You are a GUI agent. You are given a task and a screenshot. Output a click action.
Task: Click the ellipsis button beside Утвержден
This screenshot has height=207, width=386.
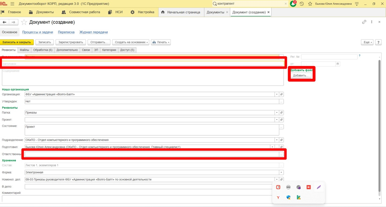(281, 102)
